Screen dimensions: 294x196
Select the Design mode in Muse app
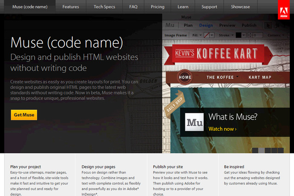point(206,25)
